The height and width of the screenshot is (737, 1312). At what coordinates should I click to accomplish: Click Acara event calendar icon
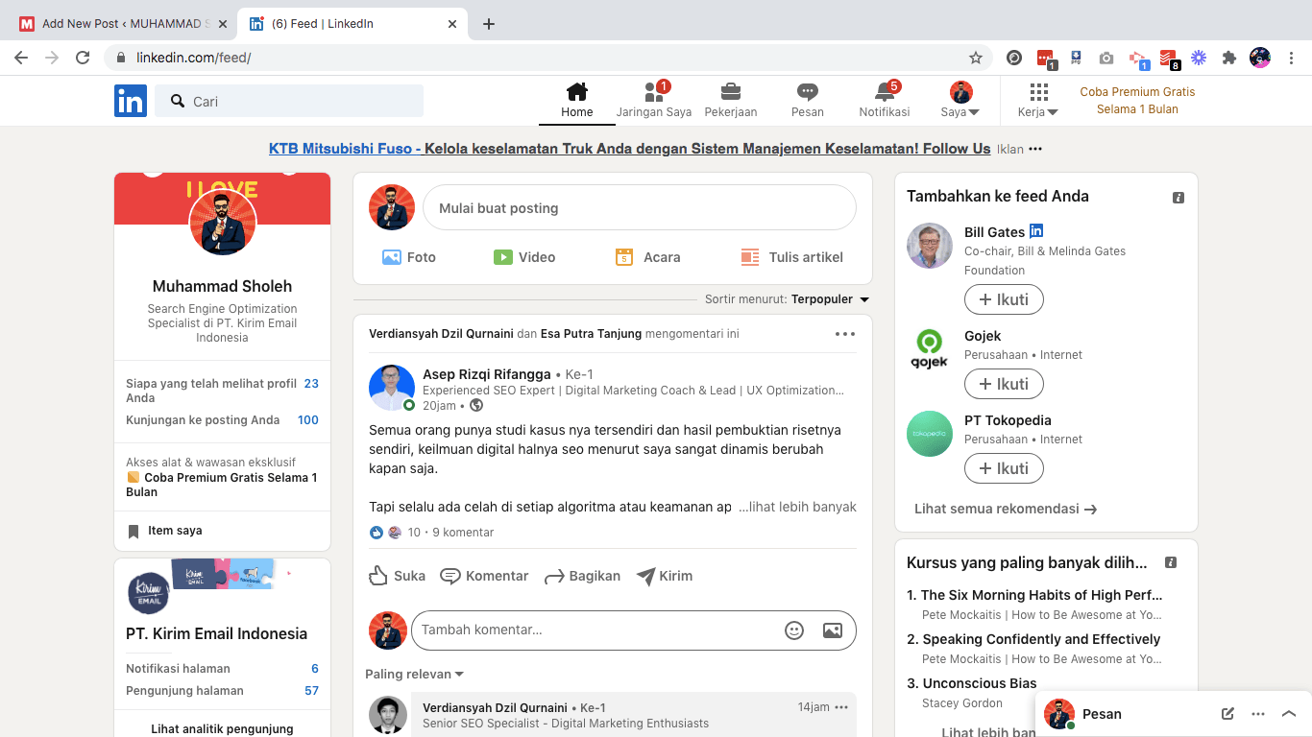624,257
